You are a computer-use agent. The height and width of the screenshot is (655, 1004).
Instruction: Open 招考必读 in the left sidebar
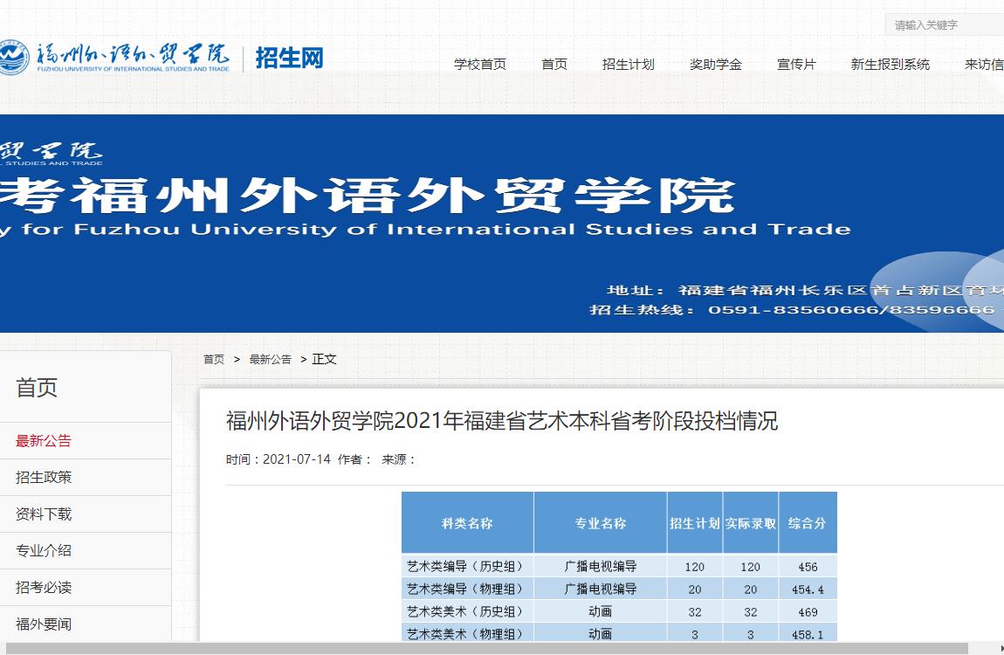coord(44,588)
